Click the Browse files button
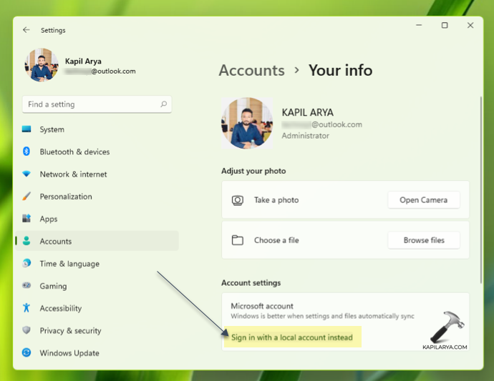This screenshot has width=494, height=381. (423, 240)
